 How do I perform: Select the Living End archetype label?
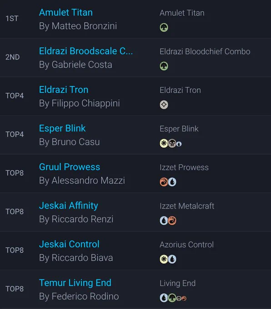click(x=177, y=283)
